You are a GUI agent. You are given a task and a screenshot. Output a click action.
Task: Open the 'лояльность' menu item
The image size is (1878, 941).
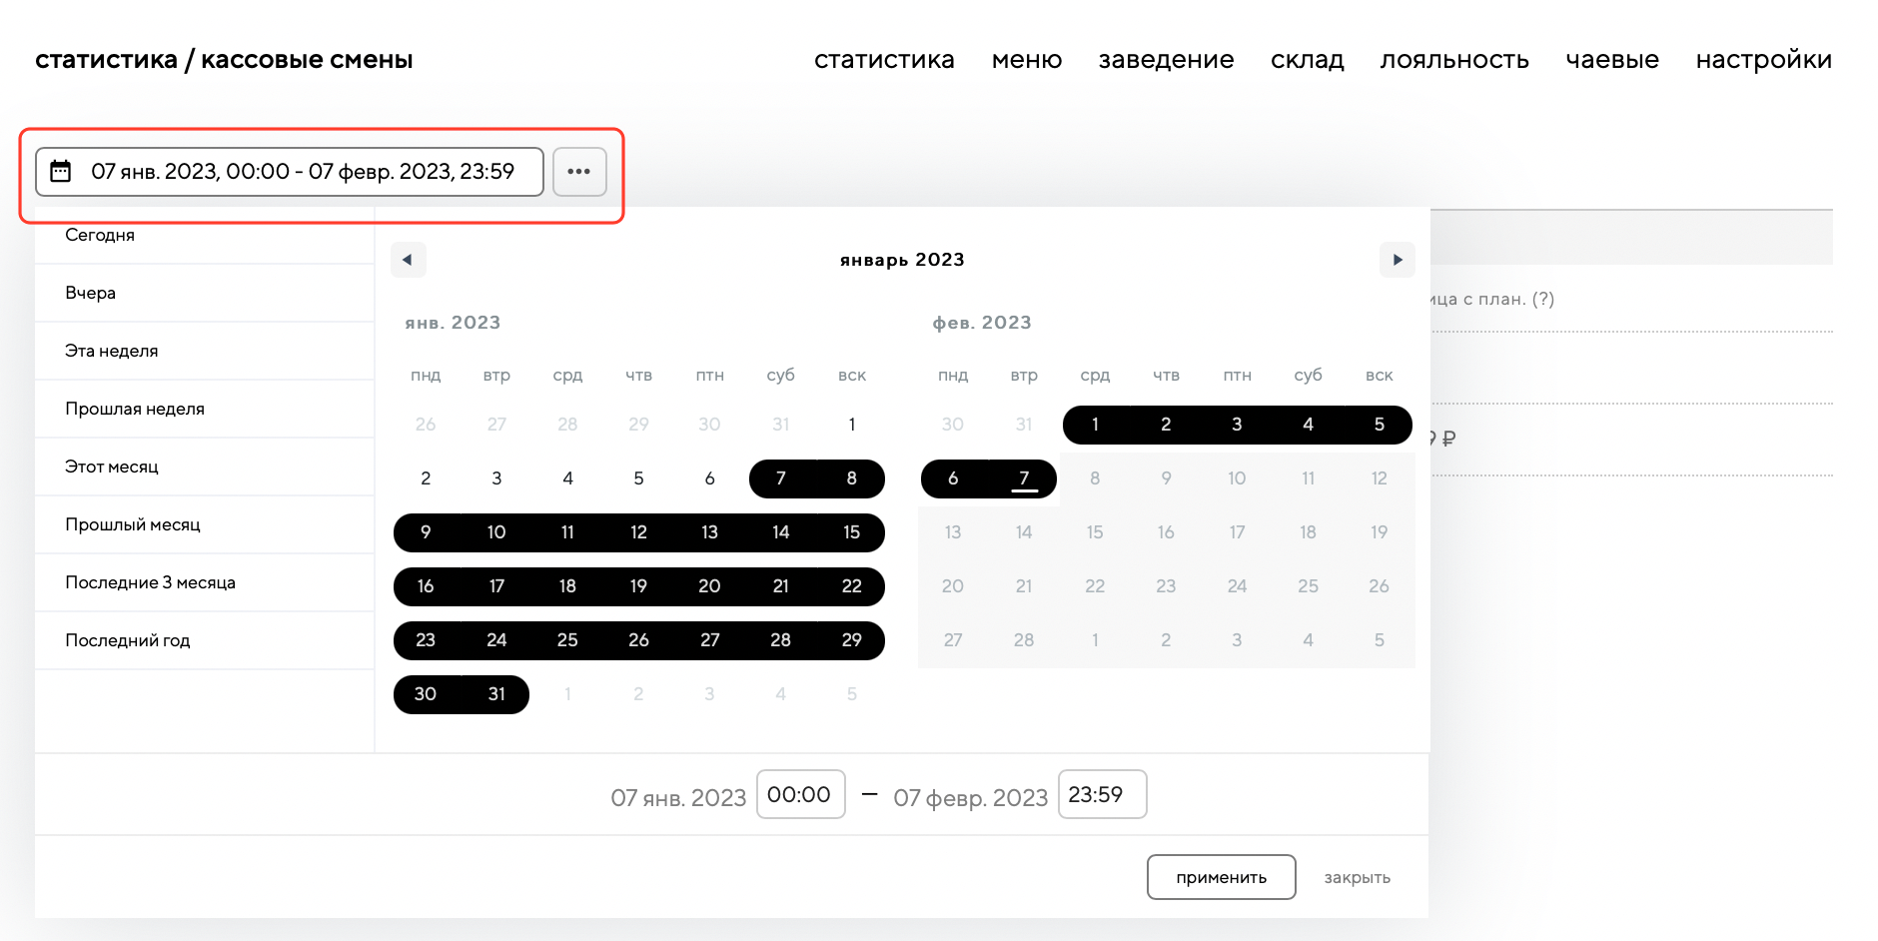[x=1453, y=60]
